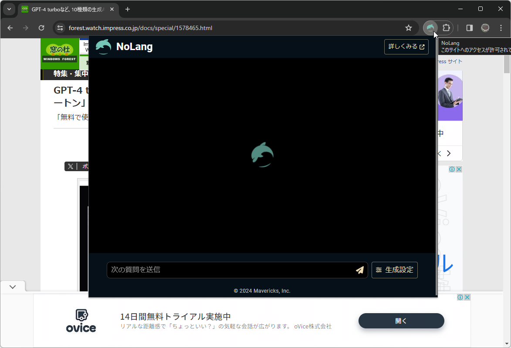Click 開く in the ovice ad banner
Viewport: 511px width, 348px height.
[401, 321]
